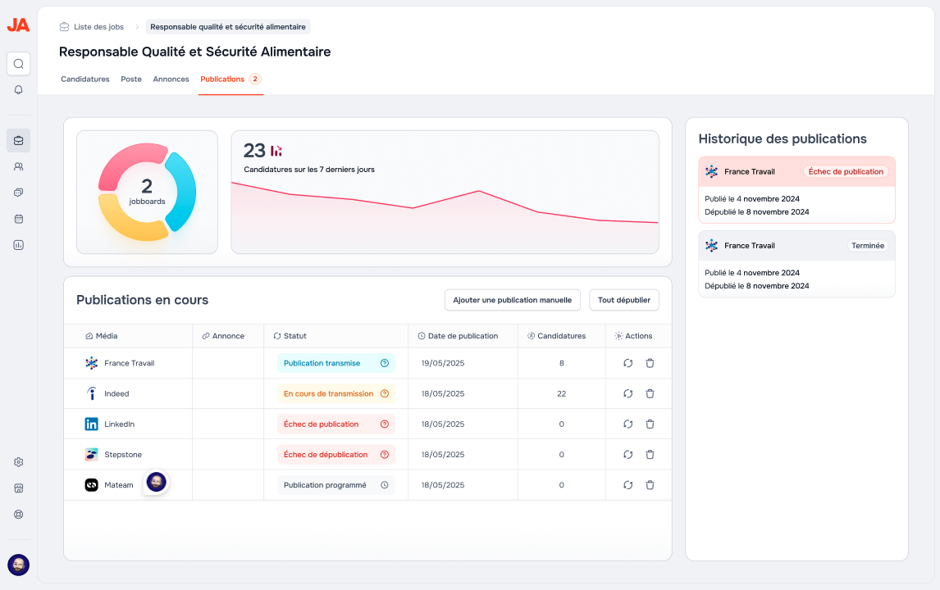This screenshot has width=940, height=590.
Task: Open the calendar icon in sidebar
Action: 19,219
